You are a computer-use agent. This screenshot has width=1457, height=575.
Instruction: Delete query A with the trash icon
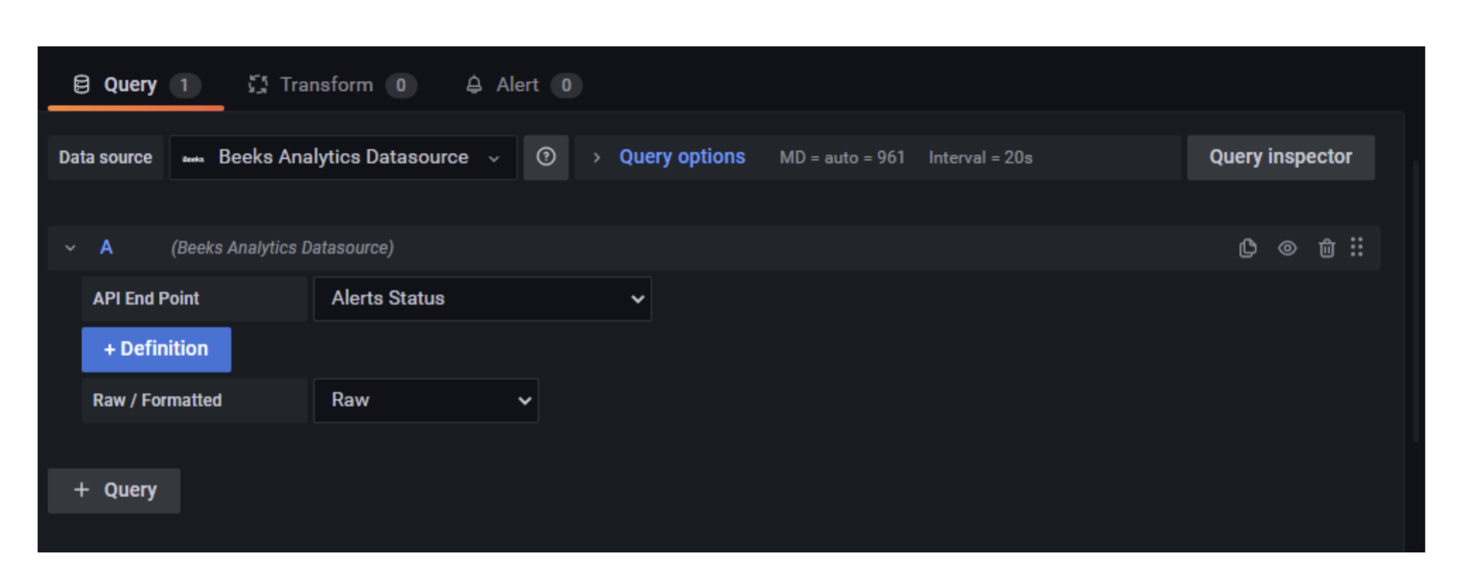[x=1327, y=248]
